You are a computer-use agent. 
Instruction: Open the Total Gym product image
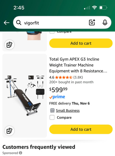(25, 96)
